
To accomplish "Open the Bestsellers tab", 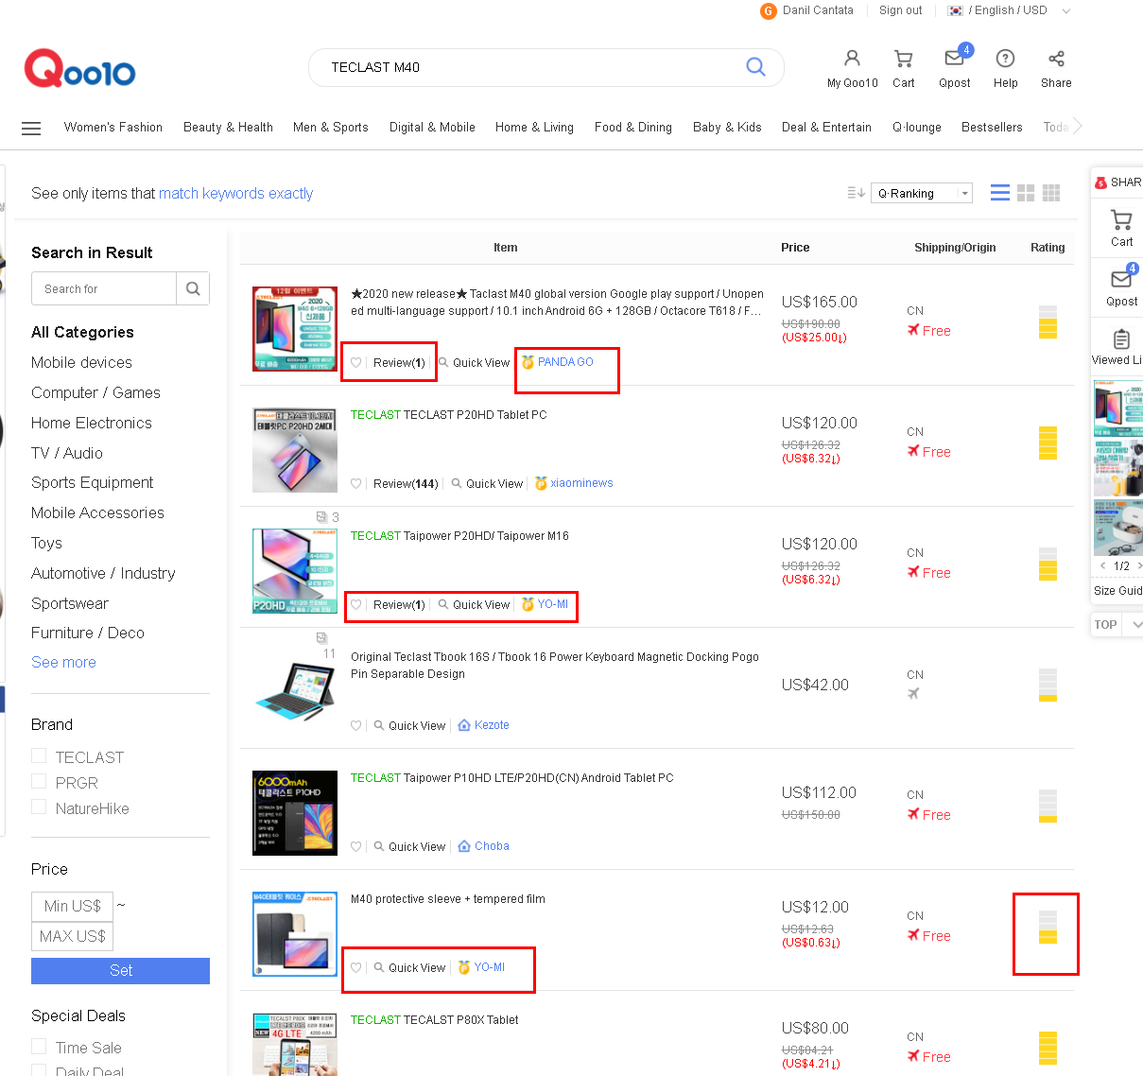I will coord(992,128).
